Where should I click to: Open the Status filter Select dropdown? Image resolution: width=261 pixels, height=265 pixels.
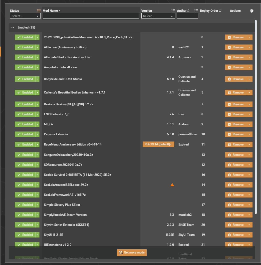point(25,16)
